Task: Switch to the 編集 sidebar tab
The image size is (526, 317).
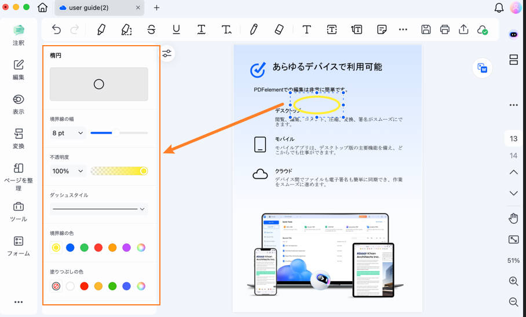Action: click(19, 69)
